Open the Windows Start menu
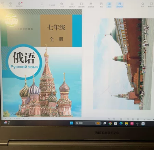The height and width of the screenshot is (150, 154). pos(71,123)
